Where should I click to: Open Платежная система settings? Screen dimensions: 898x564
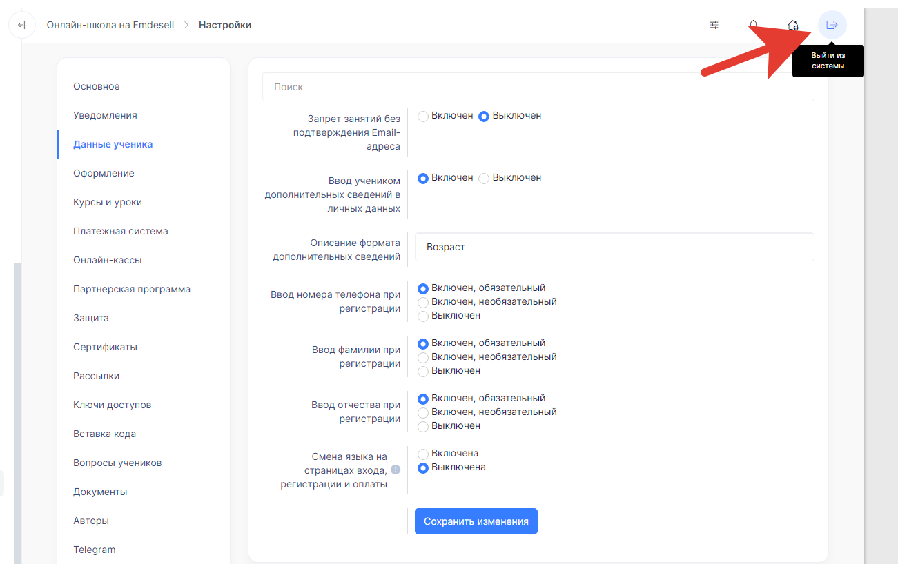(121, 231)
